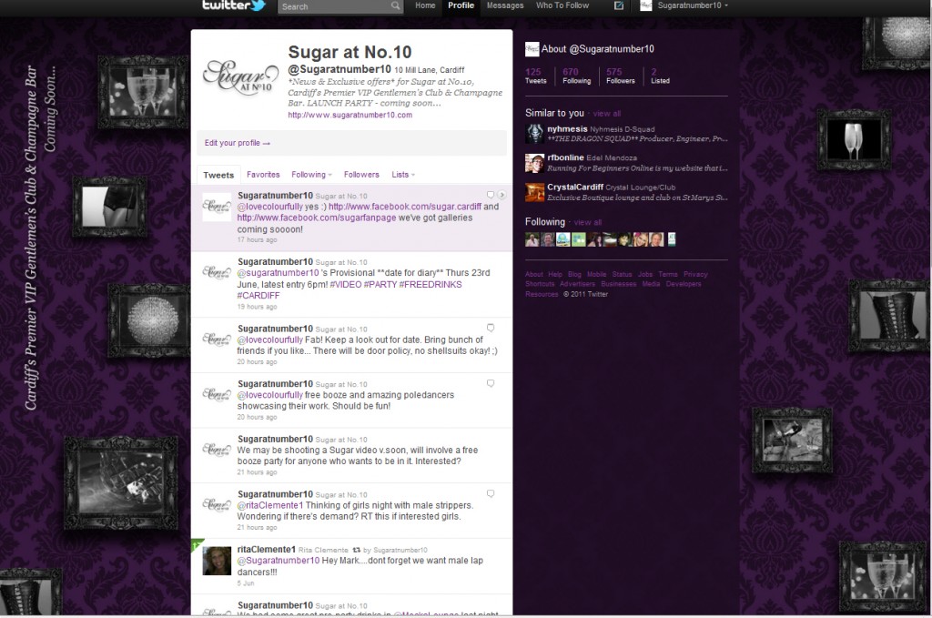Click the @ritaClemente1 mention in the tweet
Screen dimensions: 932x618
(x=269, y=506)
